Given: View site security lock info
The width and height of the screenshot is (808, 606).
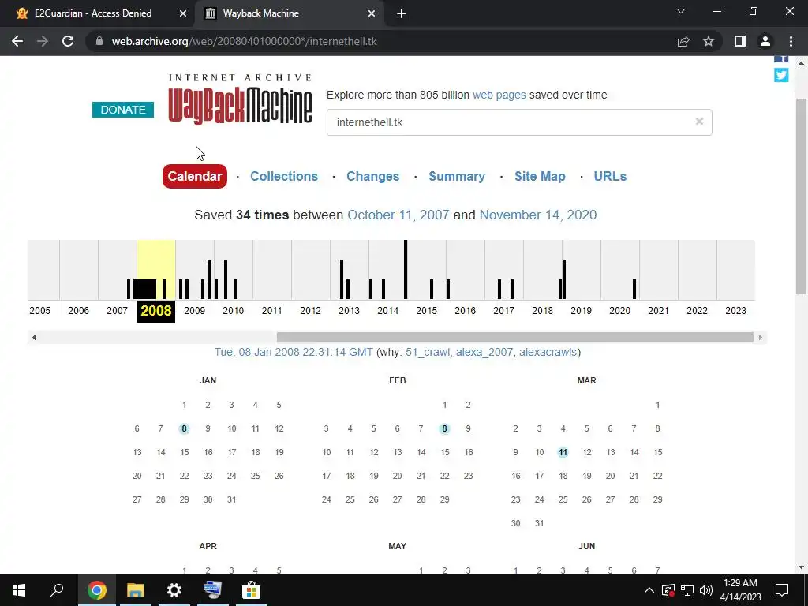Looking at the screenshot, I should (x=99, y=41).
